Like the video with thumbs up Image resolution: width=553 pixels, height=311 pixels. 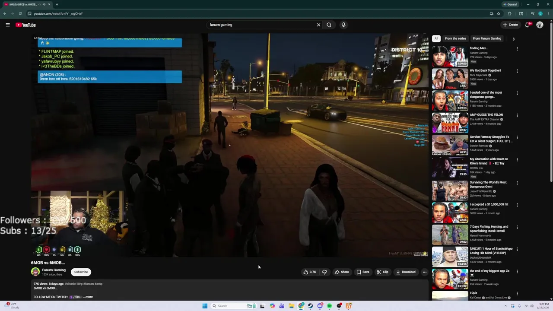309,272
